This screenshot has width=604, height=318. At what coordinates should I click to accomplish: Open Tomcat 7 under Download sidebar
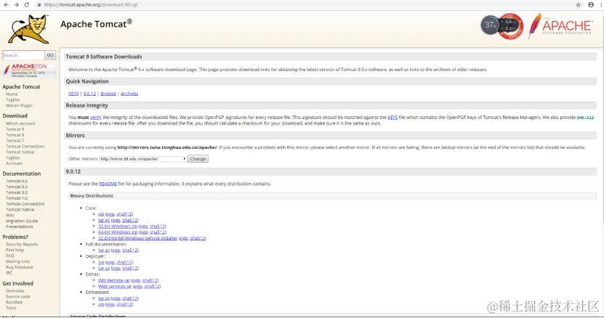tap(15, 141)
